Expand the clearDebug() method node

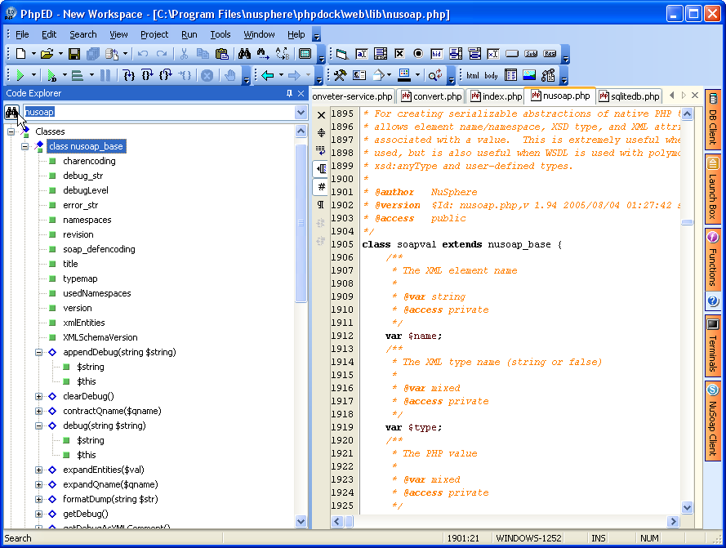(39, 396)
